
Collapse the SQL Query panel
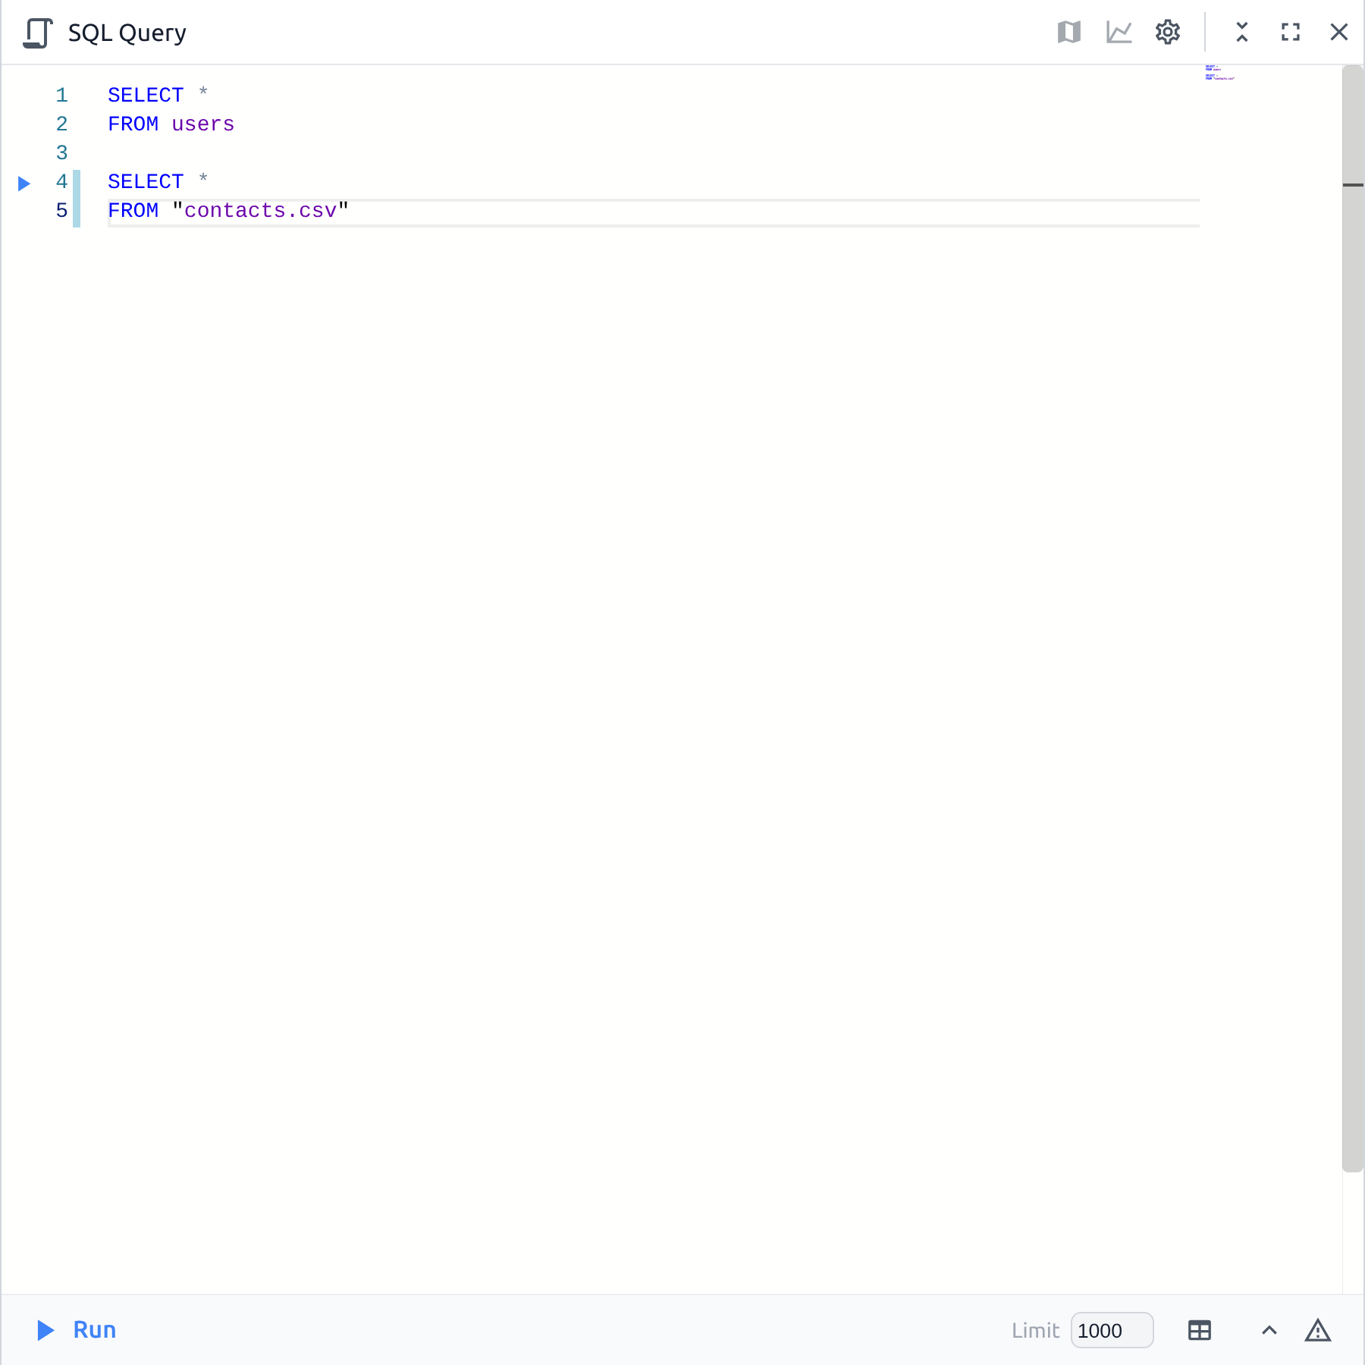1242,32
